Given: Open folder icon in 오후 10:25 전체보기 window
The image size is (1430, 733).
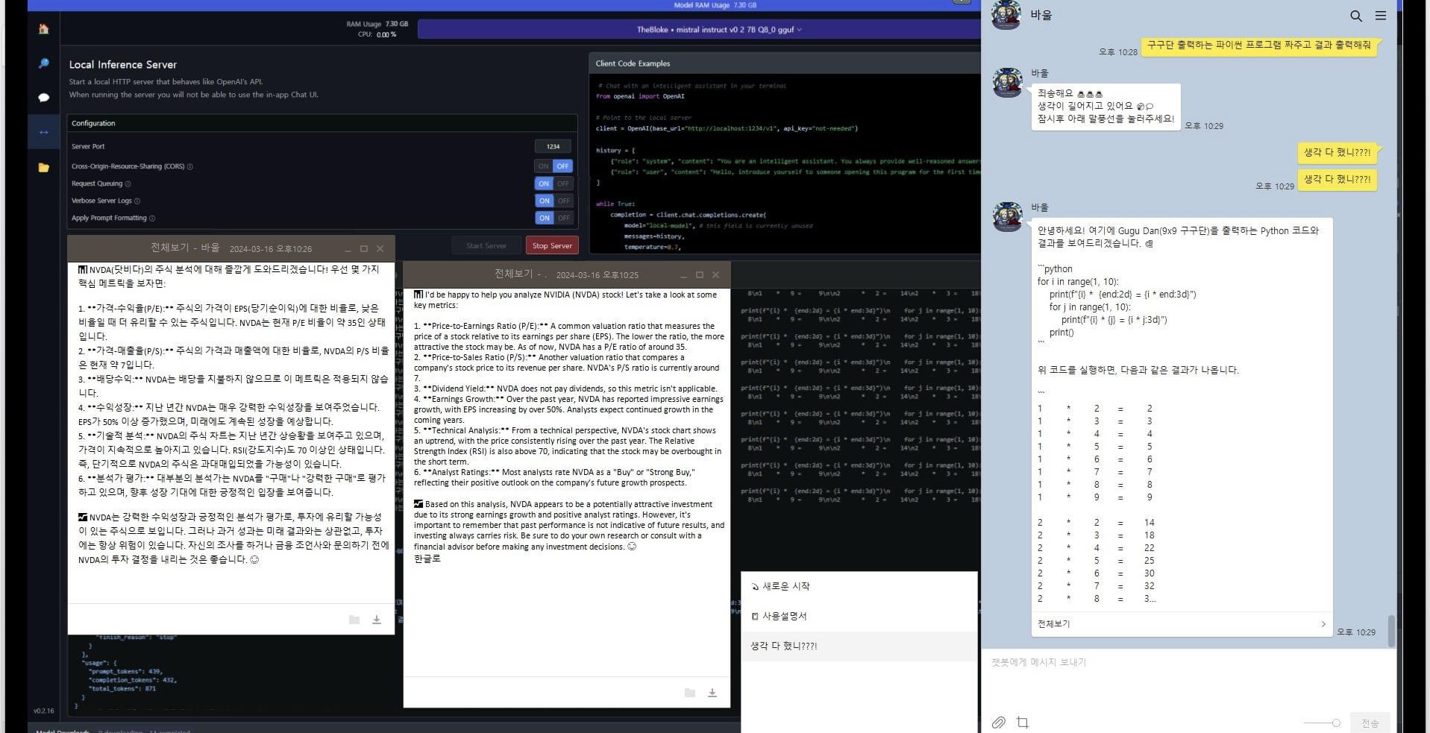Looking at the screenshot, I should (690, 693).
